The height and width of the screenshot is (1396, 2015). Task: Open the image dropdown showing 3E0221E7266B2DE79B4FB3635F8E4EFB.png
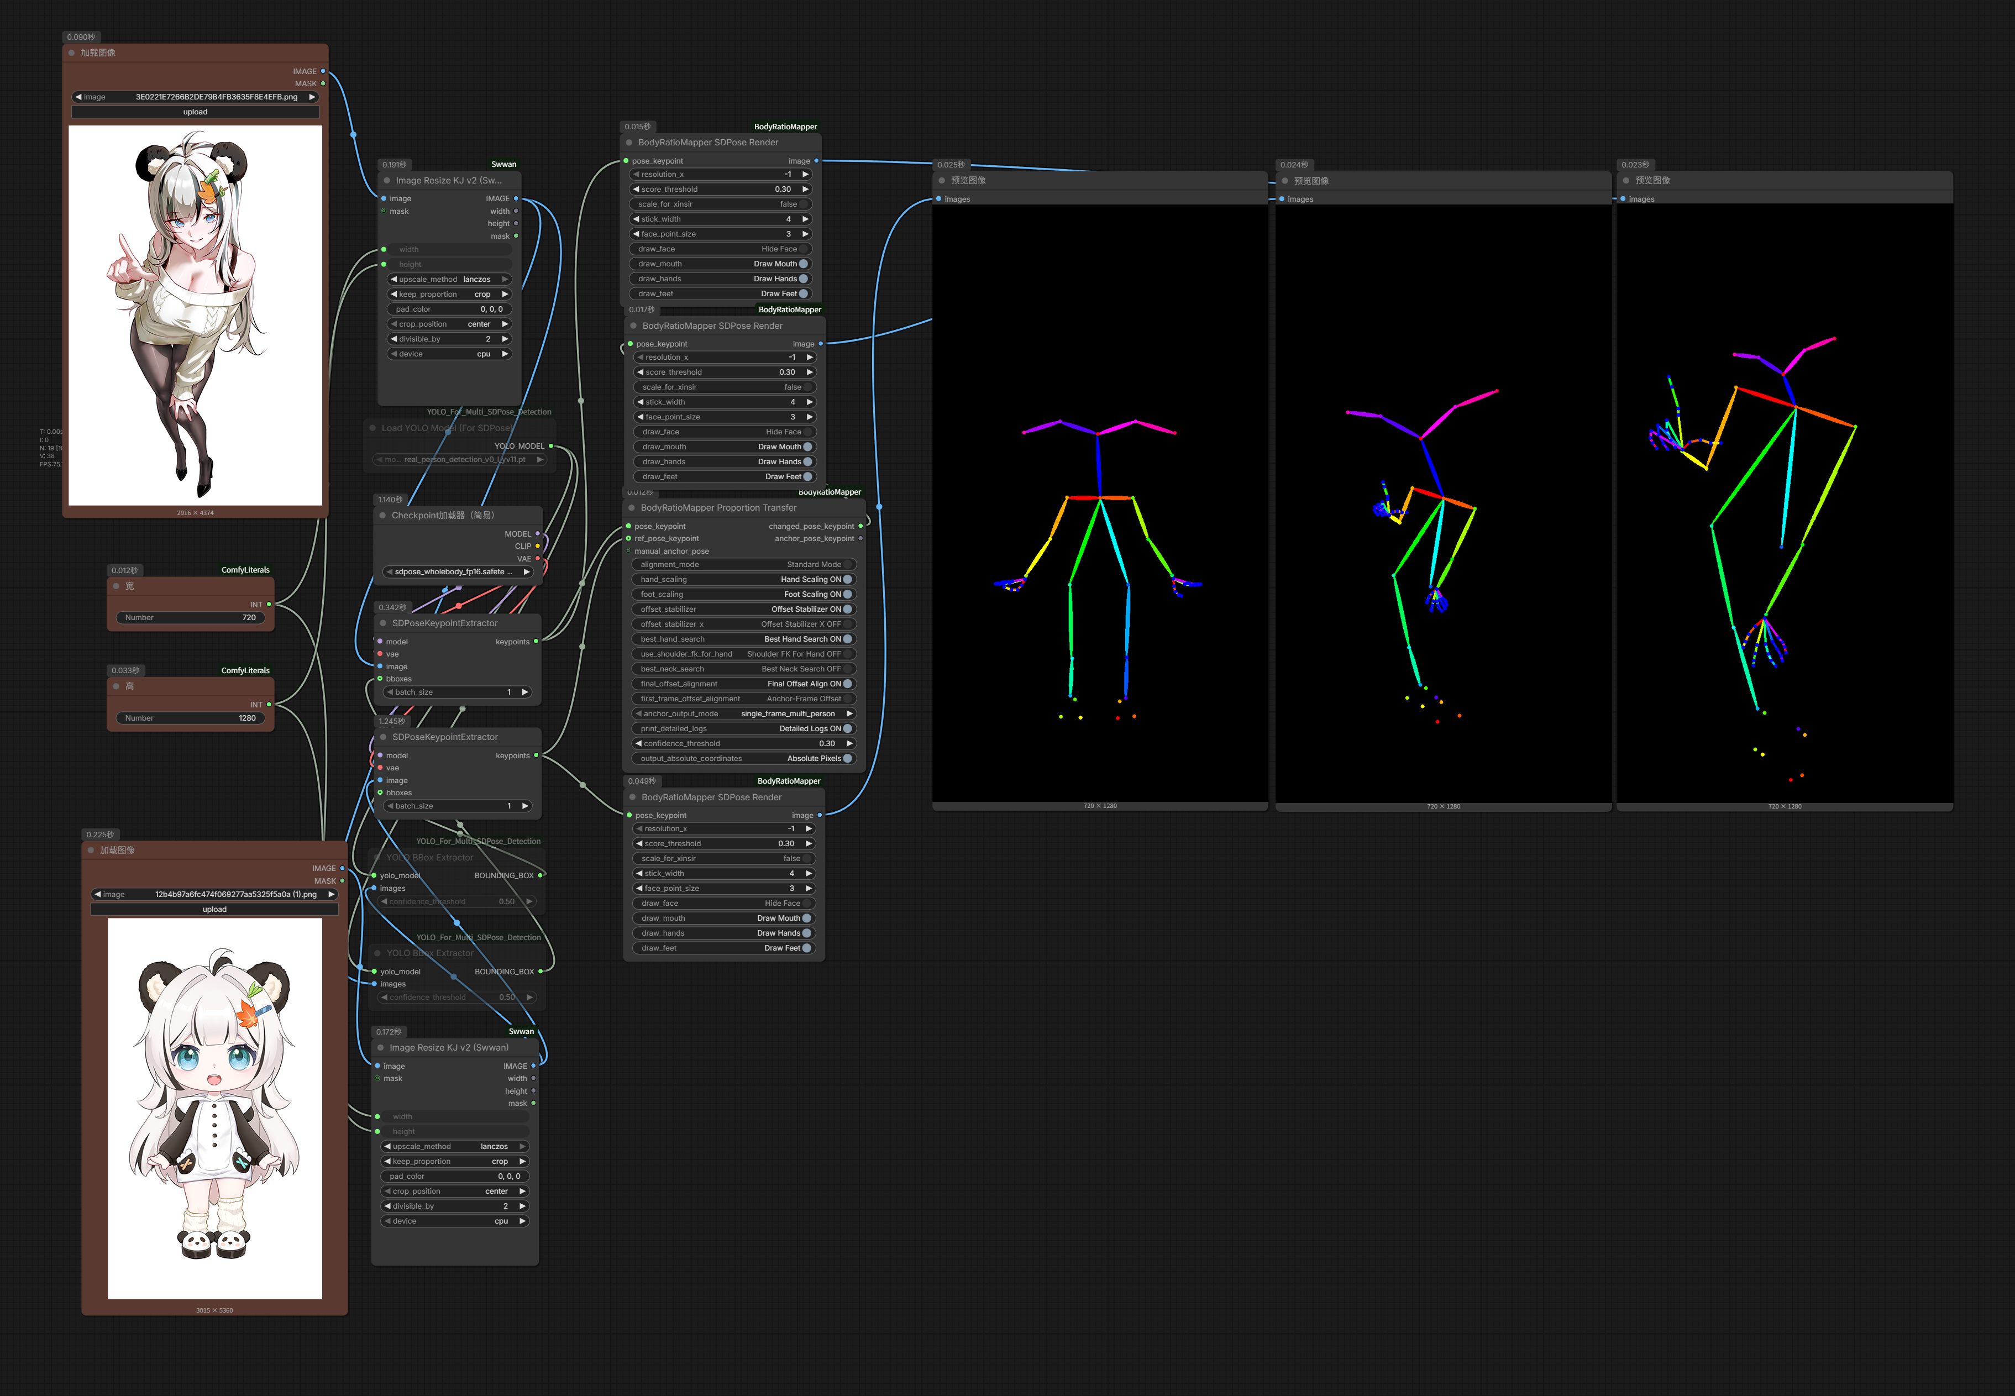tap(195, 97)
